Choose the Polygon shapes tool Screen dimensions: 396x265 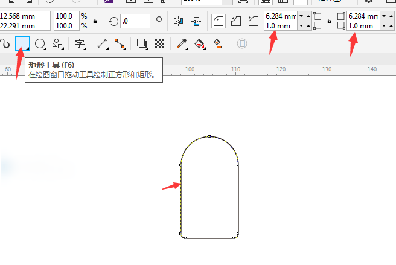pyautogui.click(x=58, y=43)
